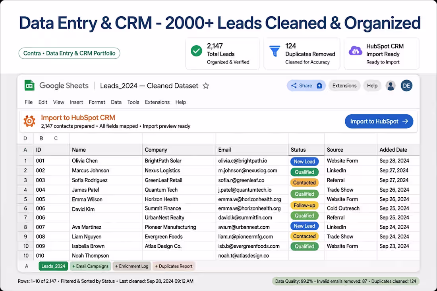Open the Data menu

[x=116, y=102]
